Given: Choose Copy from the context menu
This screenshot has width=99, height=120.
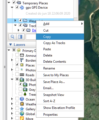Looking at the screenshot, I should tap(60, 37).
